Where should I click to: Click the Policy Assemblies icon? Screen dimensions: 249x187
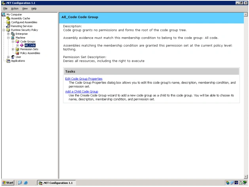pos(17,53)
